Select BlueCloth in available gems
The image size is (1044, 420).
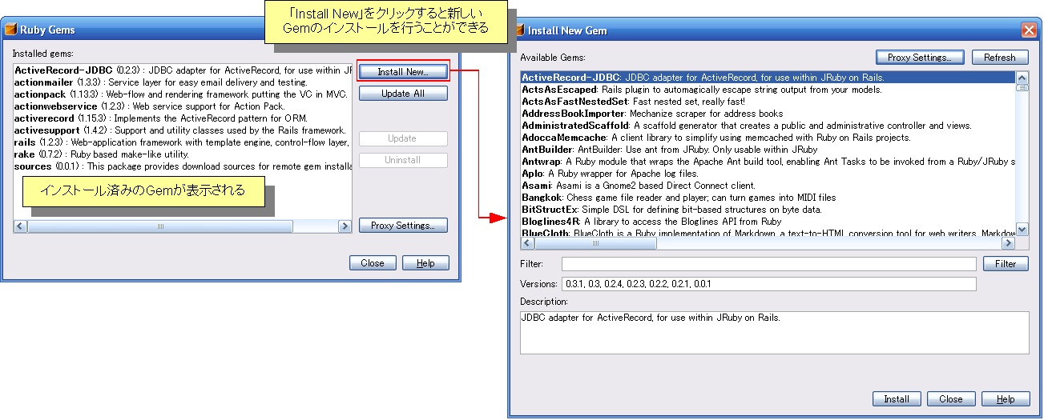coord(768,233)
